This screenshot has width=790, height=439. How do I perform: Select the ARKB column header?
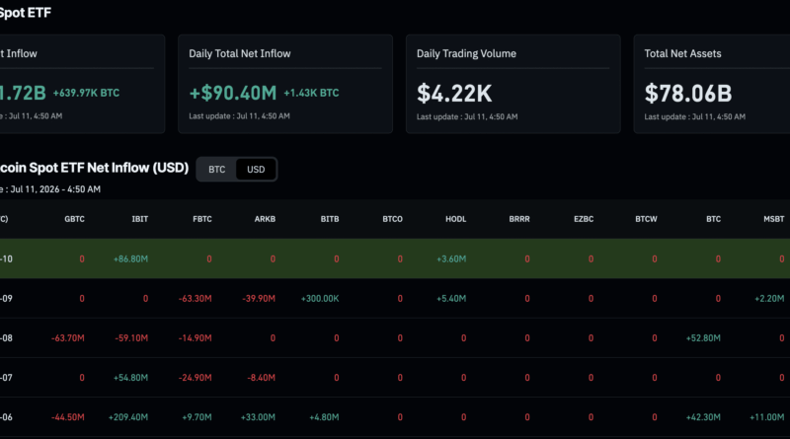point(265,219)
